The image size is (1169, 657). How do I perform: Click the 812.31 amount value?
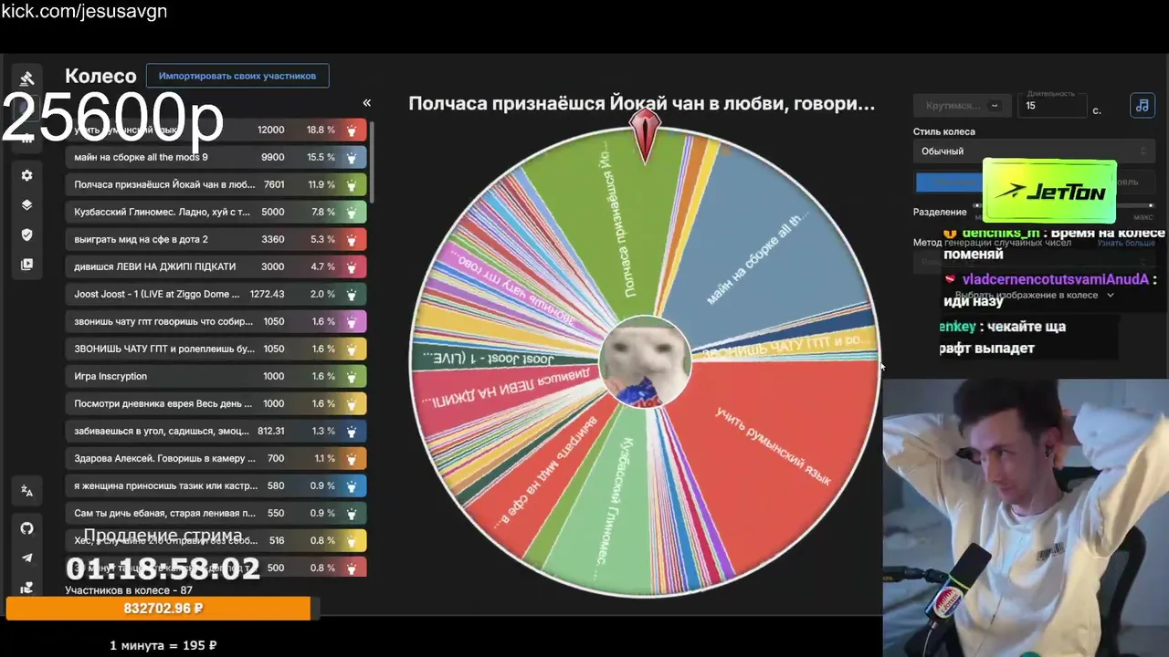pos(270,431)
